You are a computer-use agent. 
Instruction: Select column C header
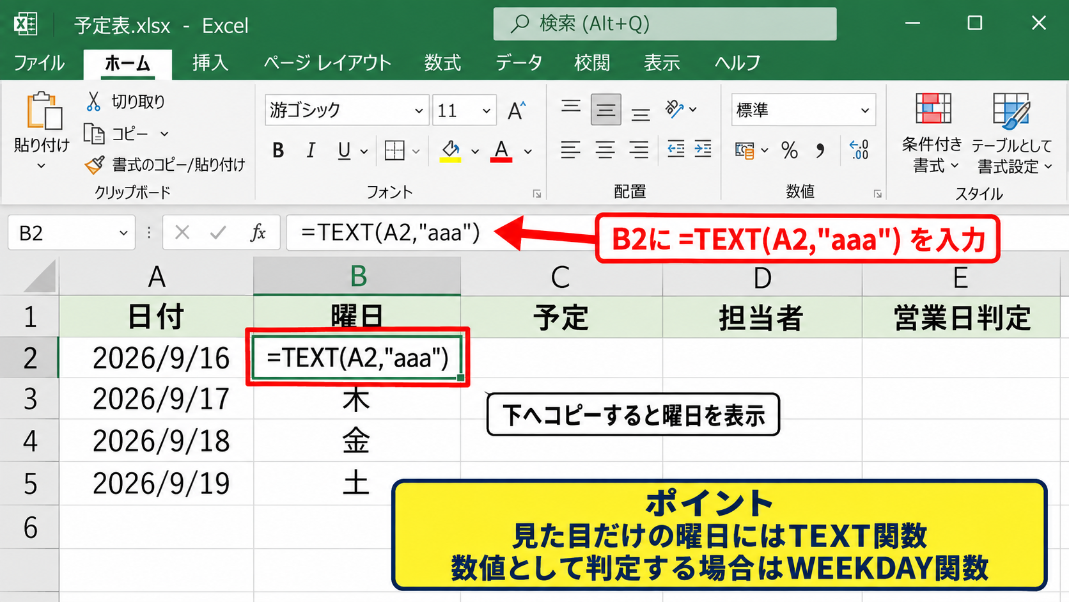[x=561, y=277]
